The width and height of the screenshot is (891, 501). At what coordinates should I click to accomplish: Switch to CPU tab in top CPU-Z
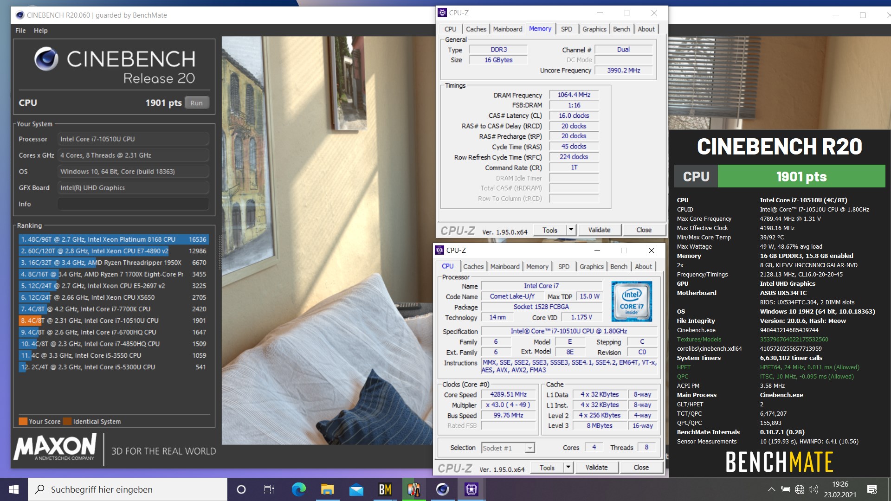[450, 29]
